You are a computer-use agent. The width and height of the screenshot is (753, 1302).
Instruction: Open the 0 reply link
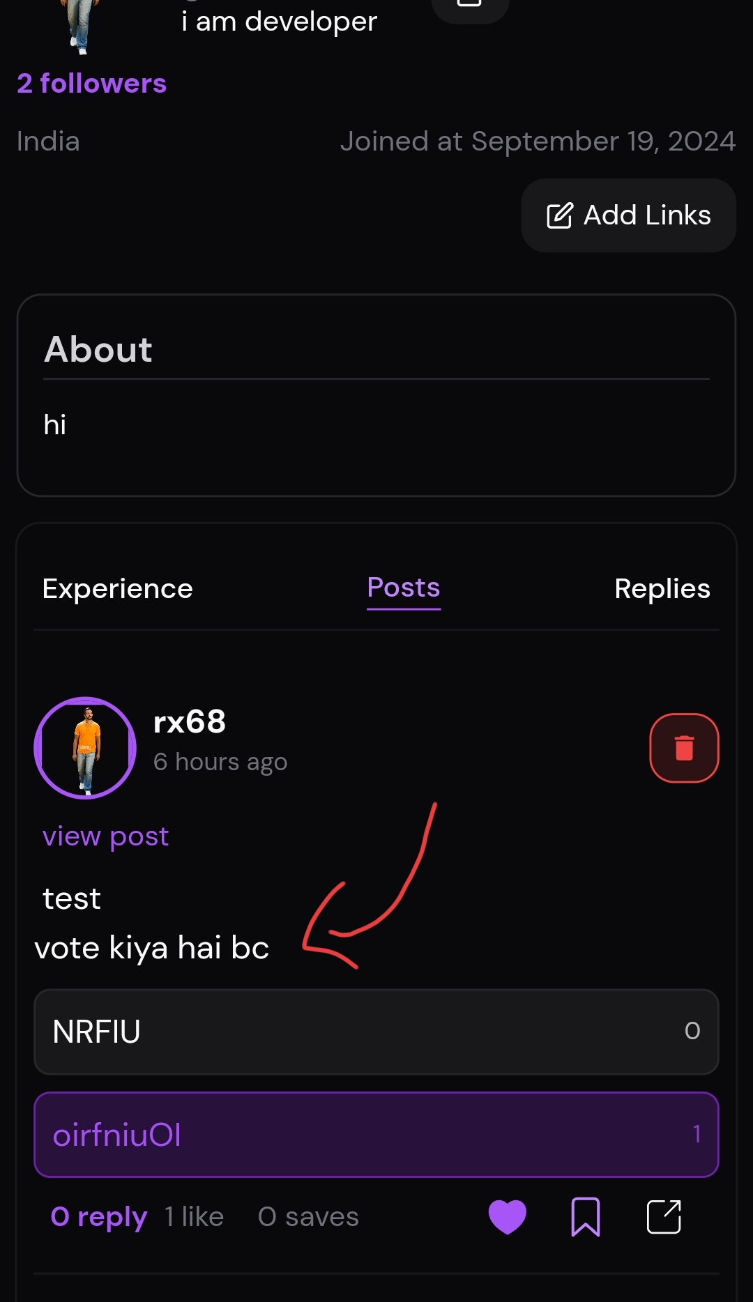[99, 1217]
